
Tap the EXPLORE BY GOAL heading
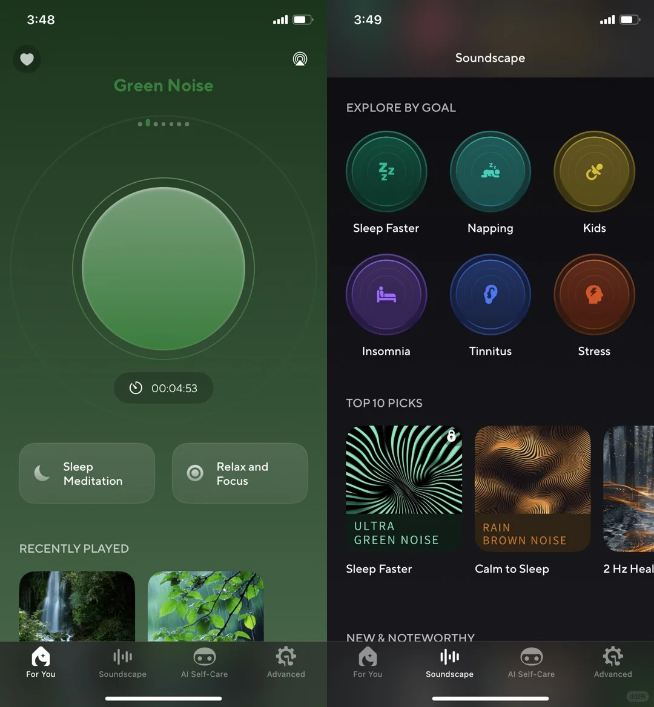[x=401, y=108]
